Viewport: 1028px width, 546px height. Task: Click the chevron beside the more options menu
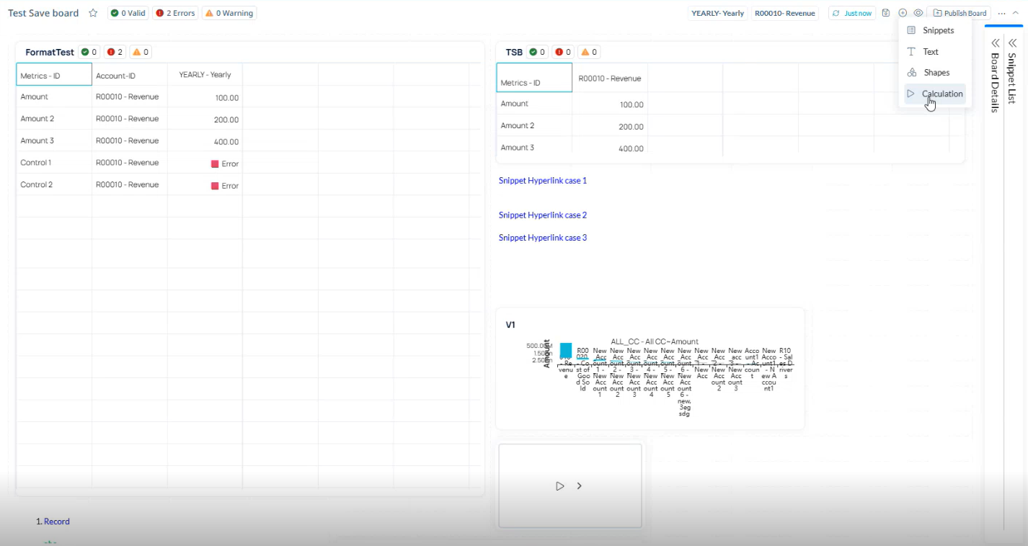(x=1016, y=12)
